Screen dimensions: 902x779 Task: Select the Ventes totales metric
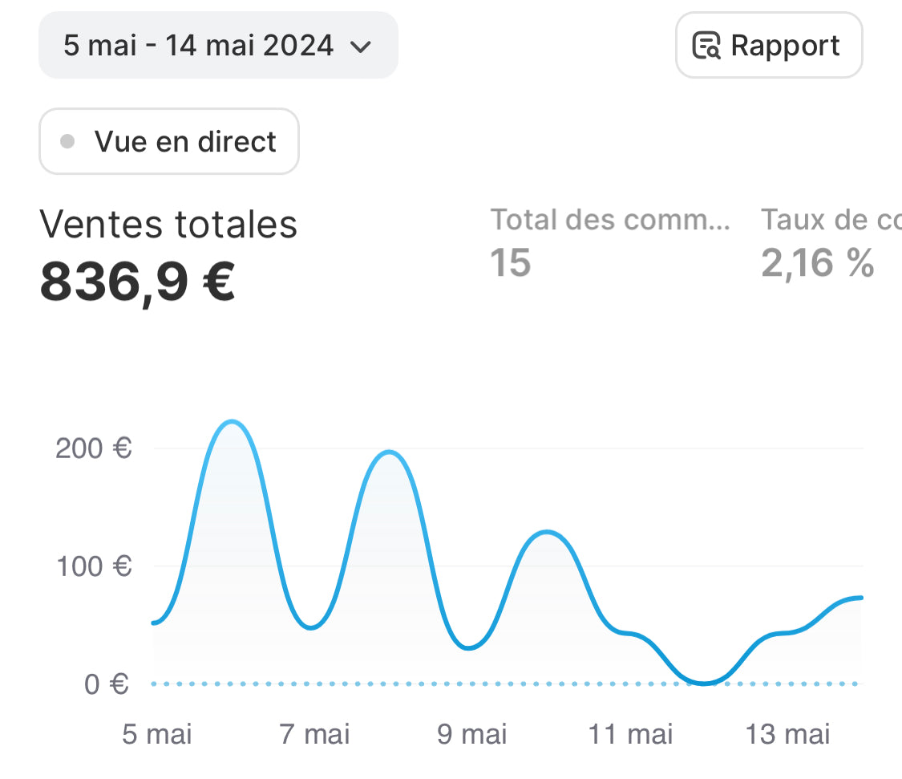[x=168, y=224]
